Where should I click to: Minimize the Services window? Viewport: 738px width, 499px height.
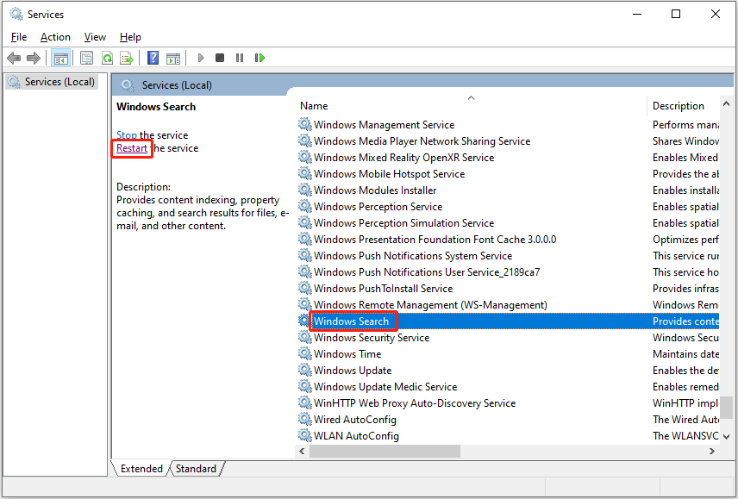pyautogui.click(x=637, y=14)
